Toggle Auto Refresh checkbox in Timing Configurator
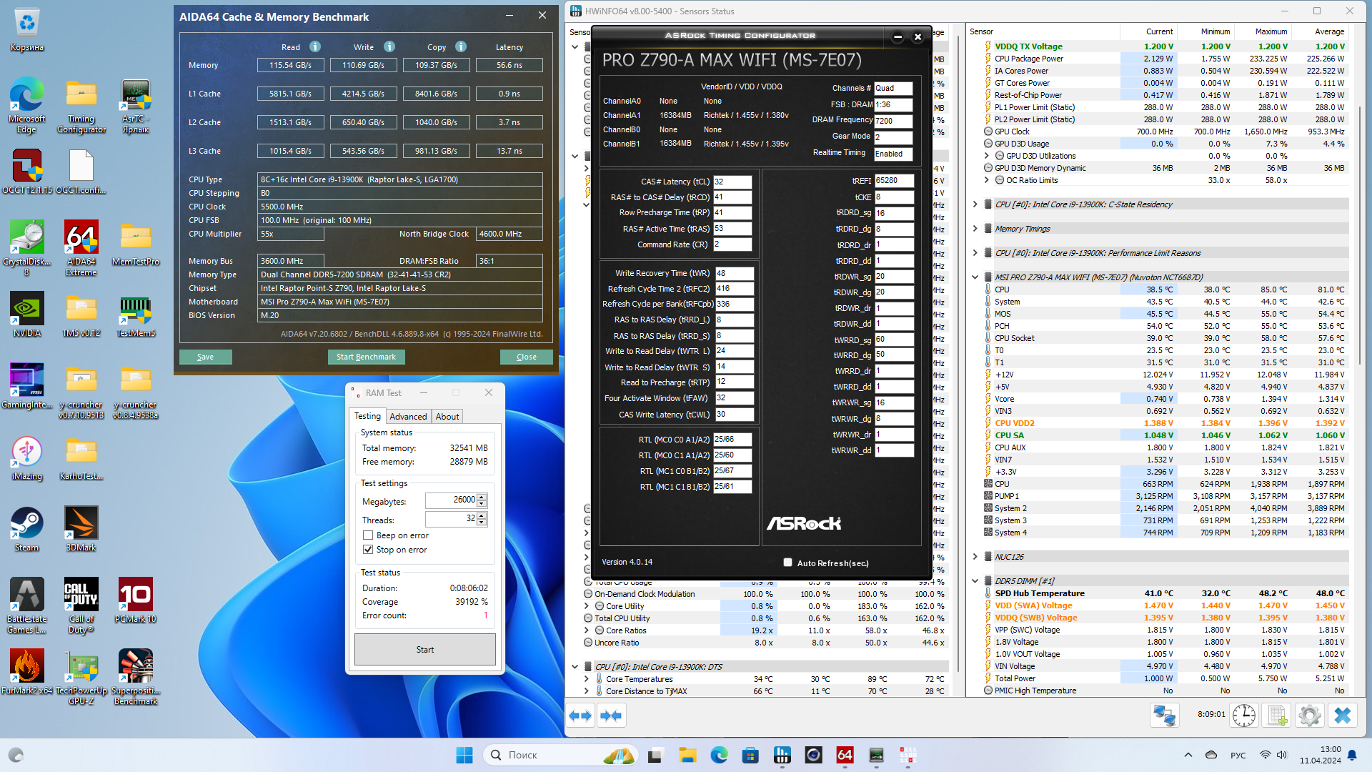Viewport: 1372px width, 772px height. click(787, 563)
